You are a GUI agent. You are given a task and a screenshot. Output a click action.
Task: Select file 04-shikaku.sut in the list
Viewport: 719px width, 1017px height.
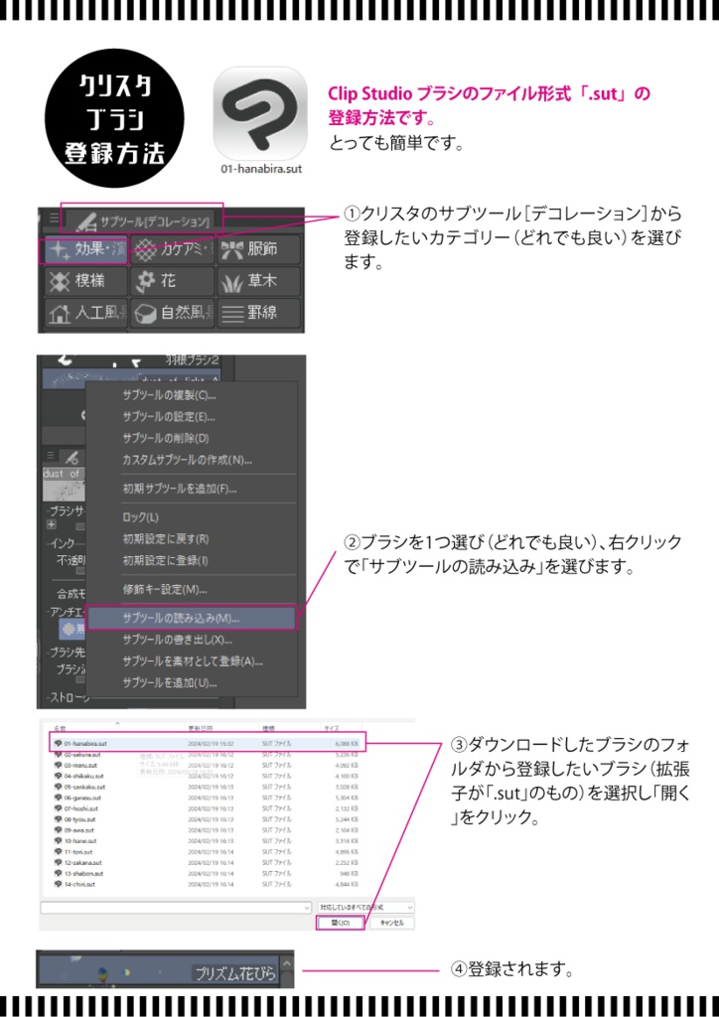point(209,776)
